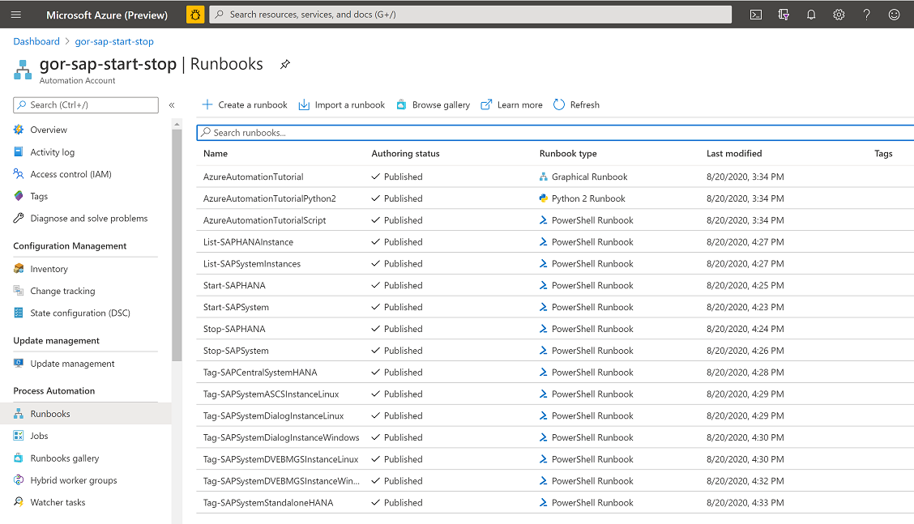Open Stop-SAPSystem runbook
The height and width of the screenshot is (524, 914).
click(236, 351)
